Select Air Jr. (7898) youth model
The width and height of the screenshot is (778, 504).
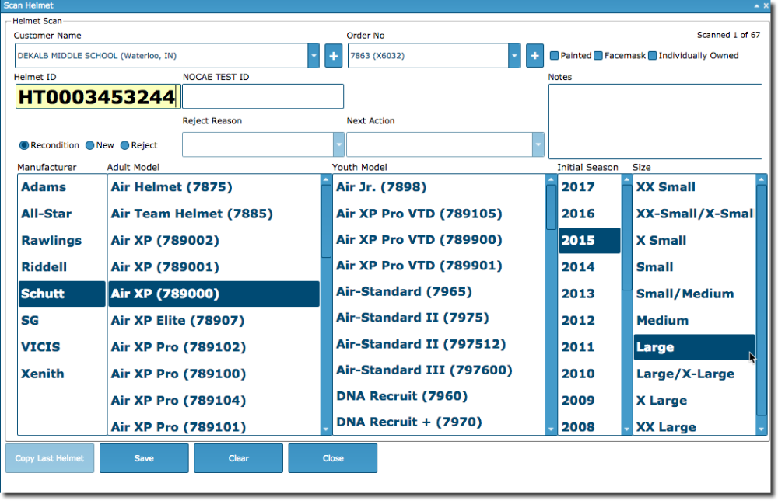(439, 187)
